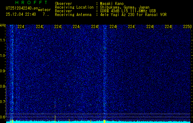This screenshot has width=193, height=123.
Task: Click the Receiving Location label
Action: (x=74, y=7)
